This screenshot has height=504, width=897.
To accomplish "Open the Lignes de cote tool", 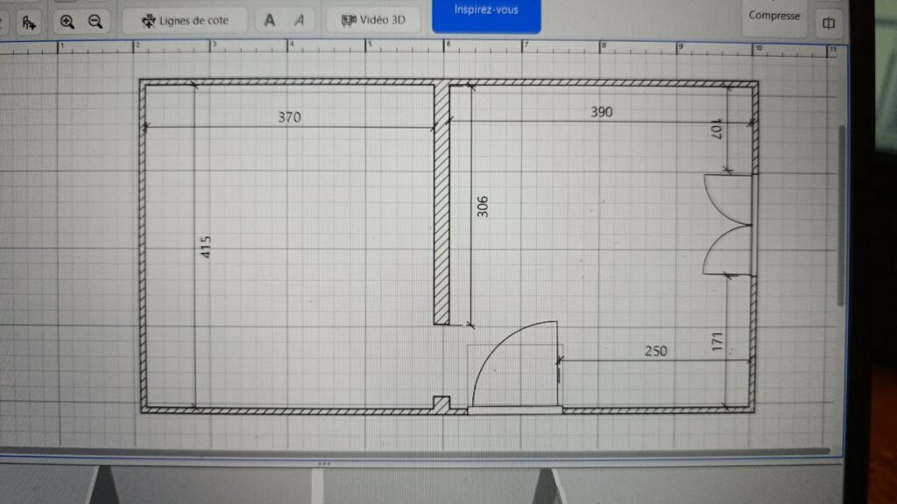I will click(x=185, y=20).
